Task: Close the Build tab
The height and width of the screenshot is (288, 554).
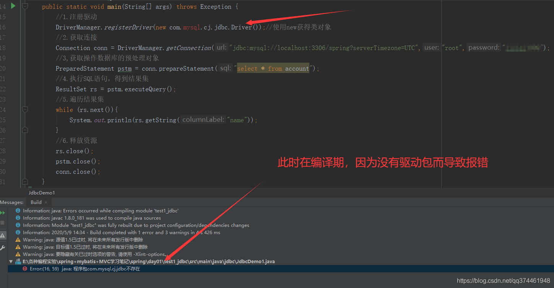Action: [x=46, y=202]
